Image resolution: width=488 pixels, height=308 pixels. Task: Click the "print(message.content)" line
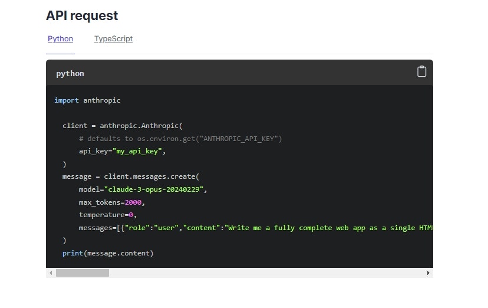coord(108,253)
